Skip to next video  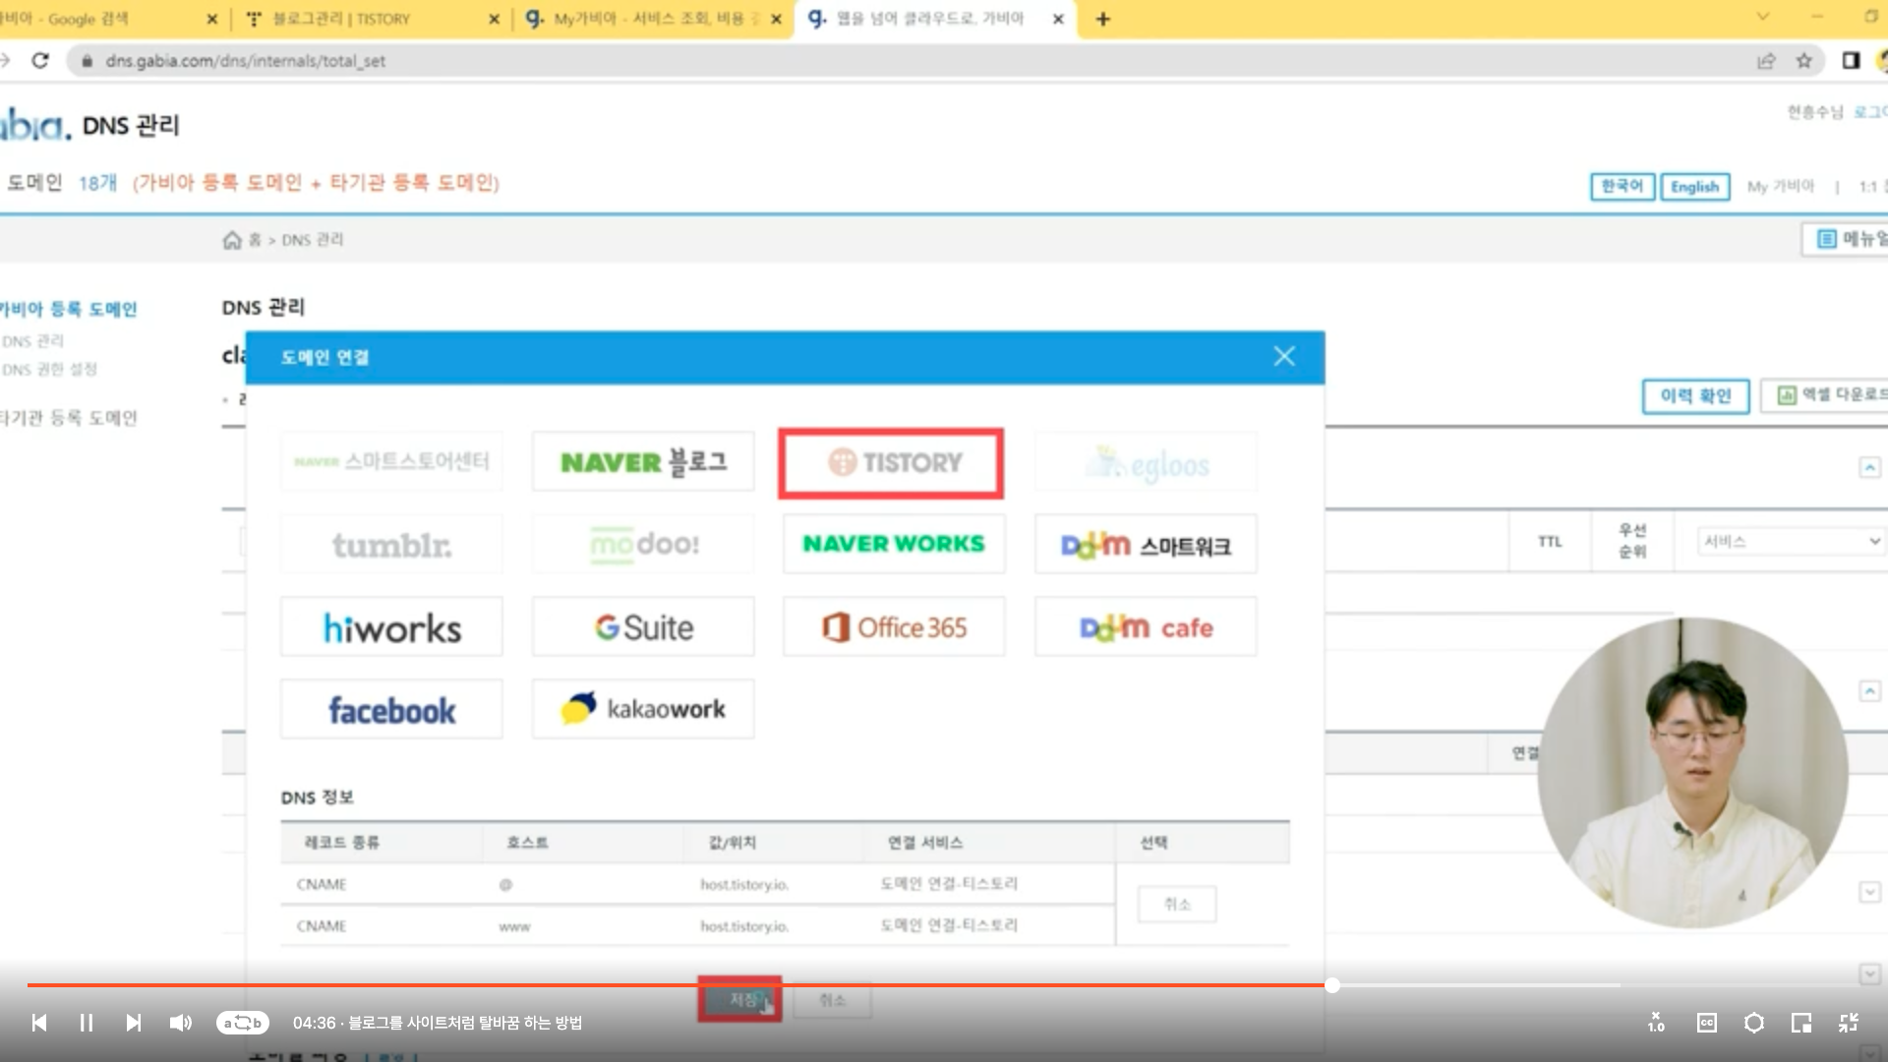(x=134, y=1023)
